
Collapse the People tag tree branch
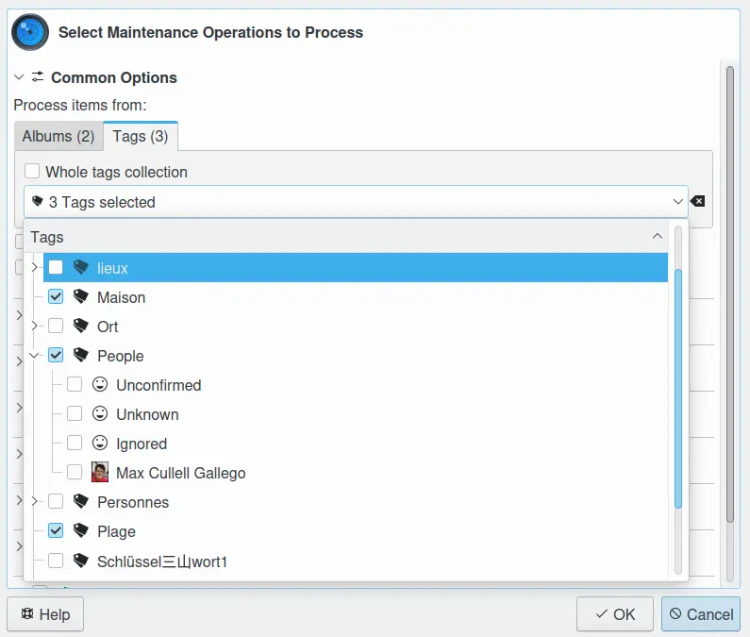[35, 356]
